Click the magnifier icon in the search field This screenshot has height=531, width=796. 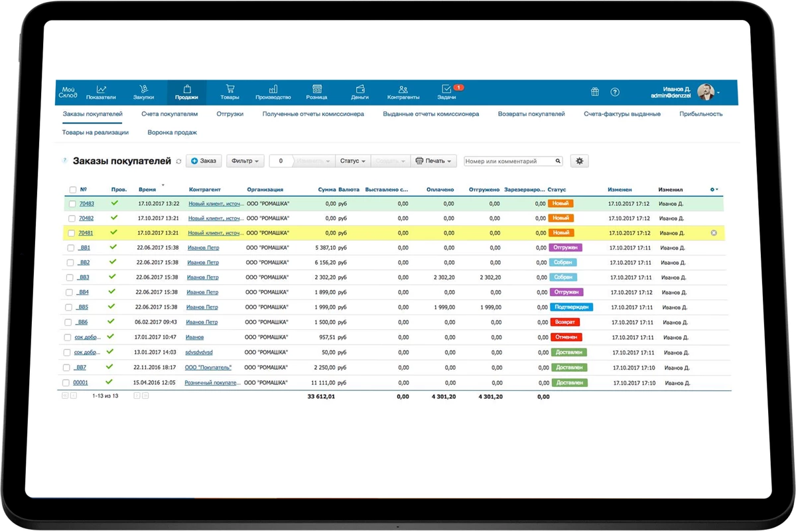[x=558, y=161]
